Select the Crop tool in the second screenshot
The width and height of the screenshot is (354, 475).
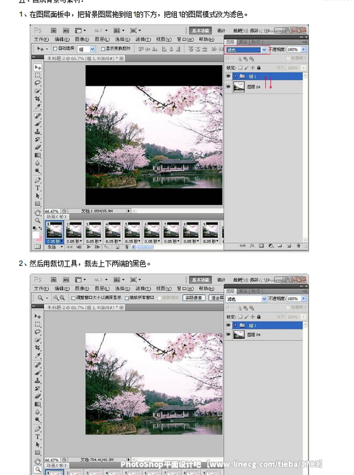(37, 348)
